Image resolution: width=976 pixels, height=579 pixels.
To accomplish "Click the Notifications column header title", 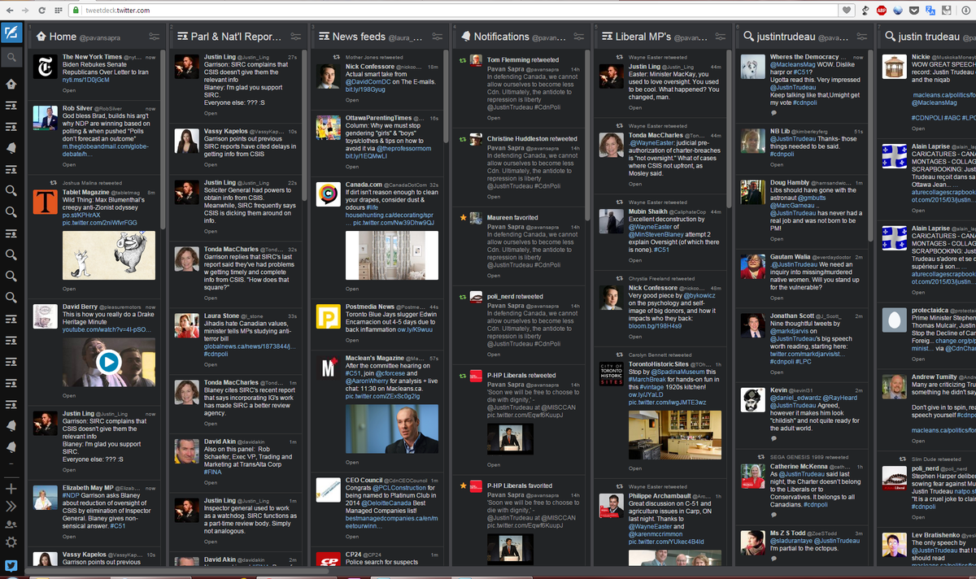I will pyautogui.click(x=502, y=37).
